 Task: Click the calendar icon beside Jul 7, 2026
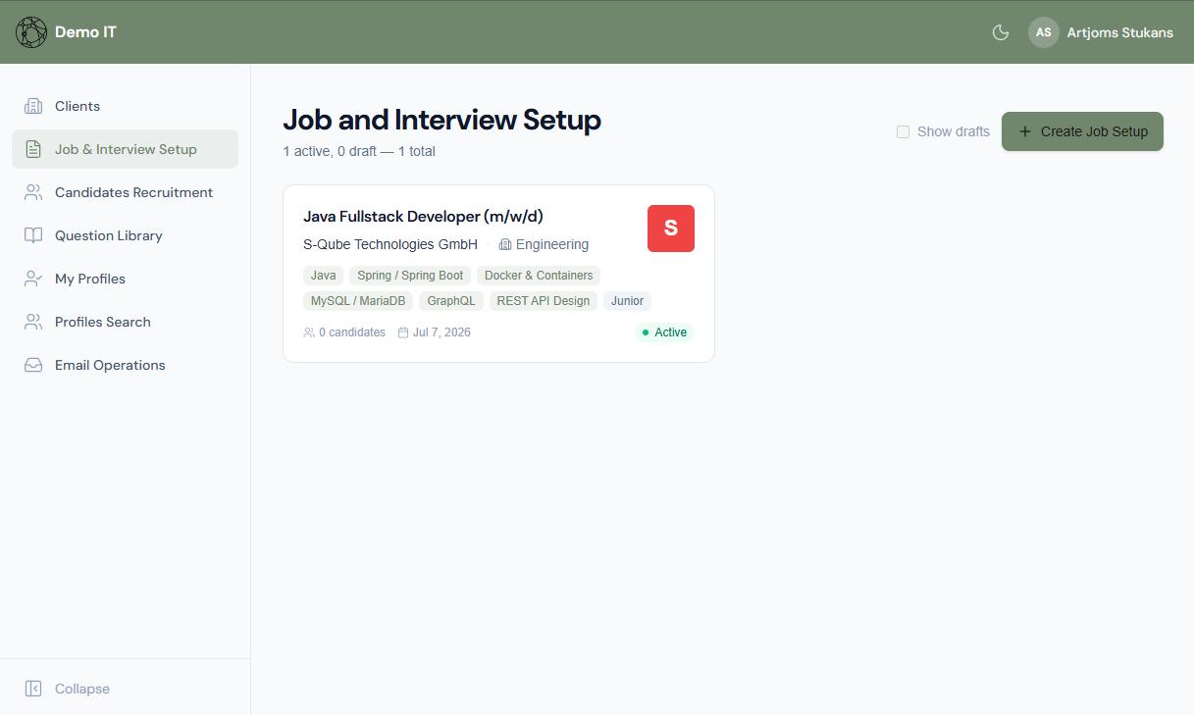coord(403,332)
